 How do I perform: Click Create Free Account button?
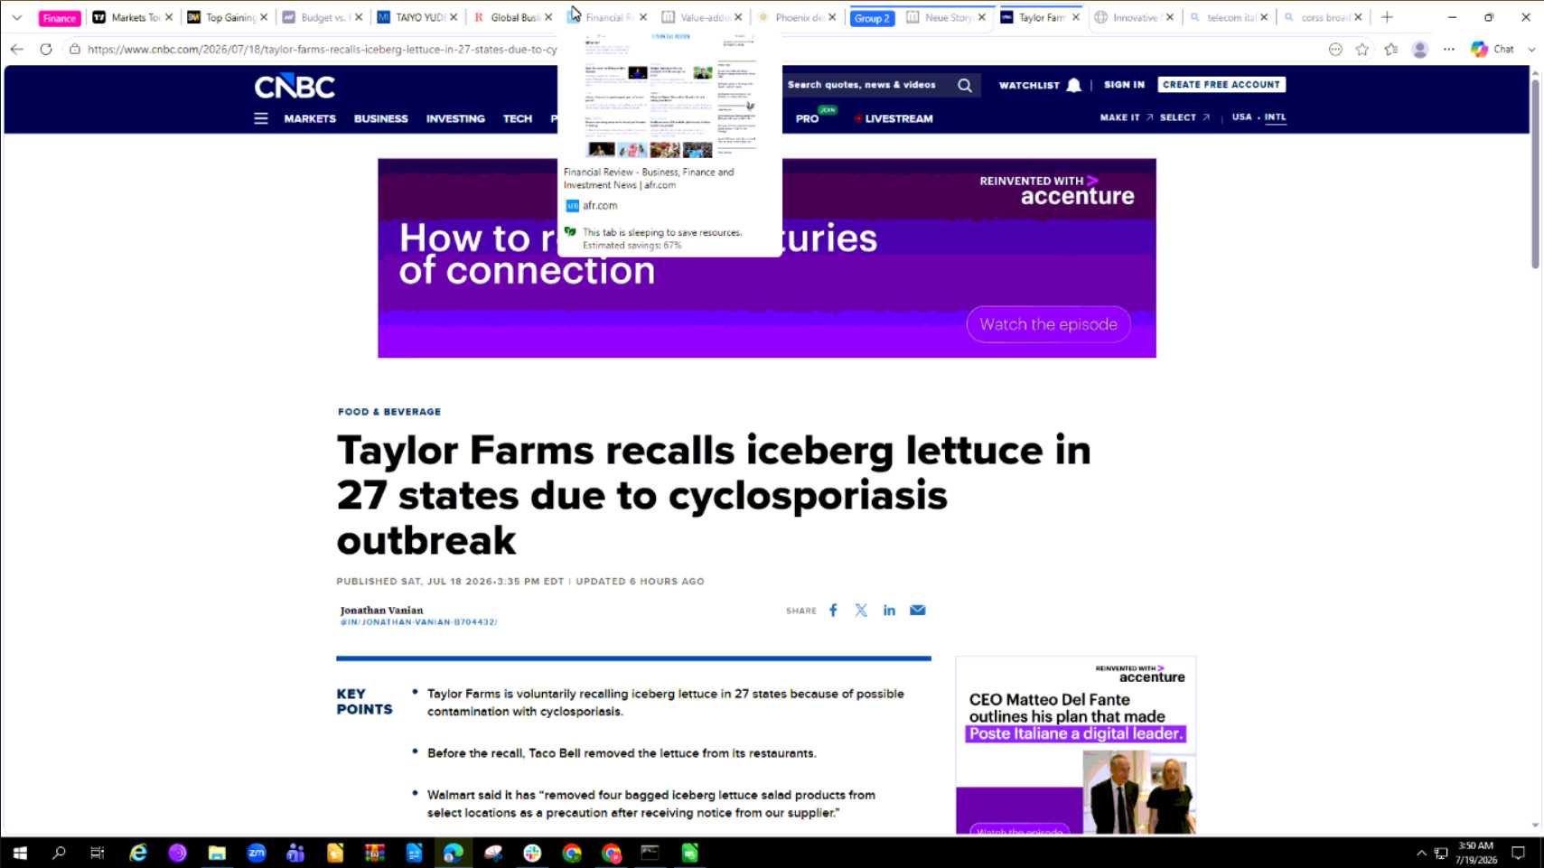pos(1221,85)
